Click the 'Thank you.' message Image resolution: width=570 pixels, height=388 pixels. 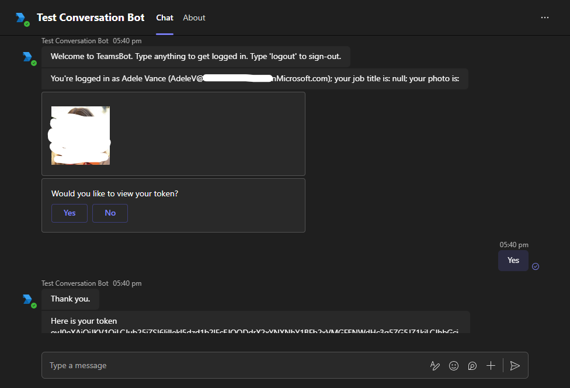pyautogui.click(x=70, y=299)
